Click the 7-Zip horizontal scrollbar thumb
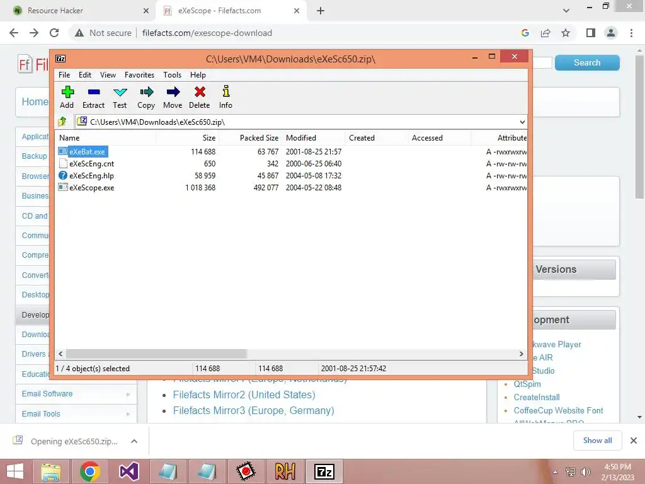This screenshot has height=484, width=645. pyautogui.click(x=156, y=354)
